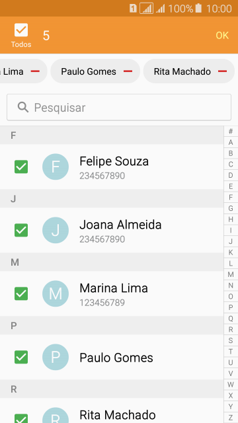
Task: Tap the search magnifier icon
Action: coord(23,107)
